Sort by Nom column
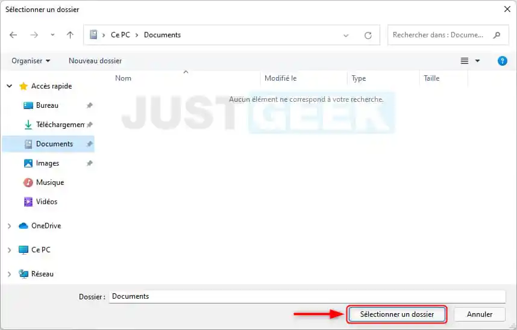 tap(123, 78)
